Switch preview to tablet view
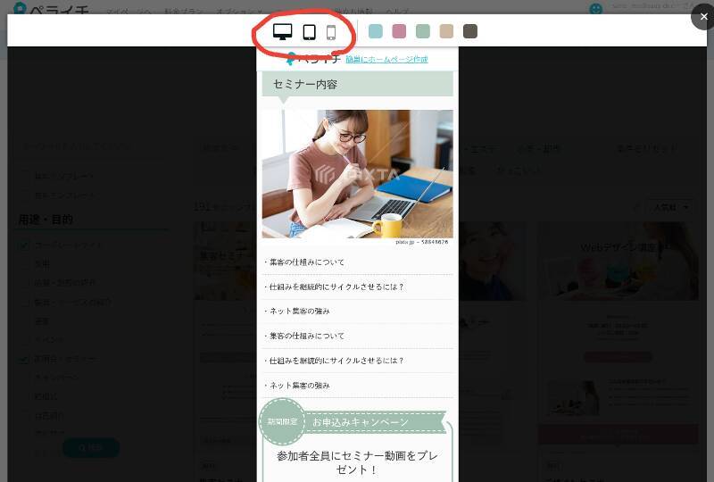The image size is (714, 482). (x=309, y=32)
